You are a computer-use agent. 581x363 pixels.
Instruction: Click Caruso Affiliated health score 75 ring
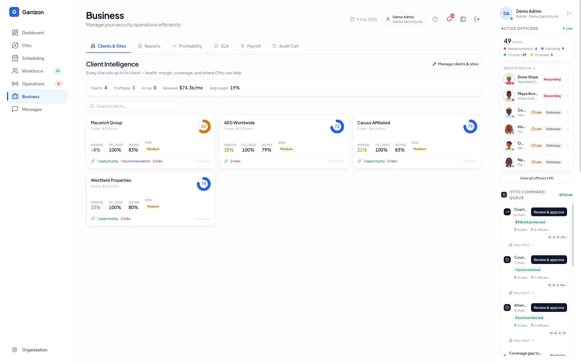(x=470, y=126)
